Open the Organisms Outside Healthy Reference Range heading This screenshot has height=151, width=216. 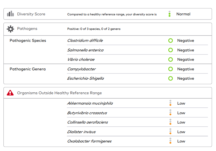[59, 93]
